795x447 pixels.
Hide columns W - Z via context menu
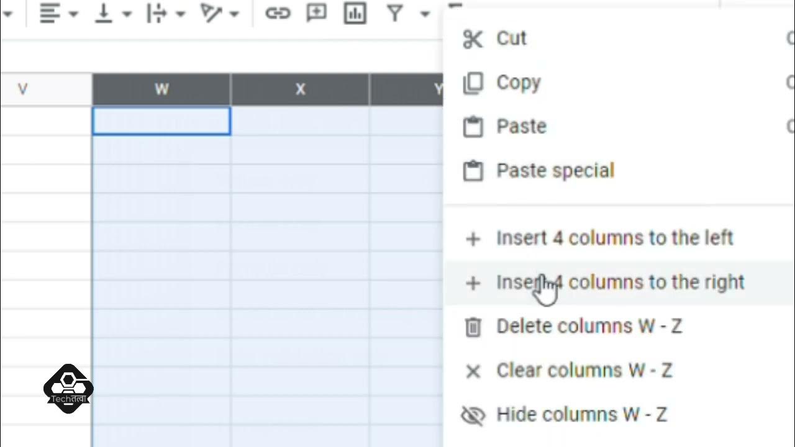coord(581,415)
